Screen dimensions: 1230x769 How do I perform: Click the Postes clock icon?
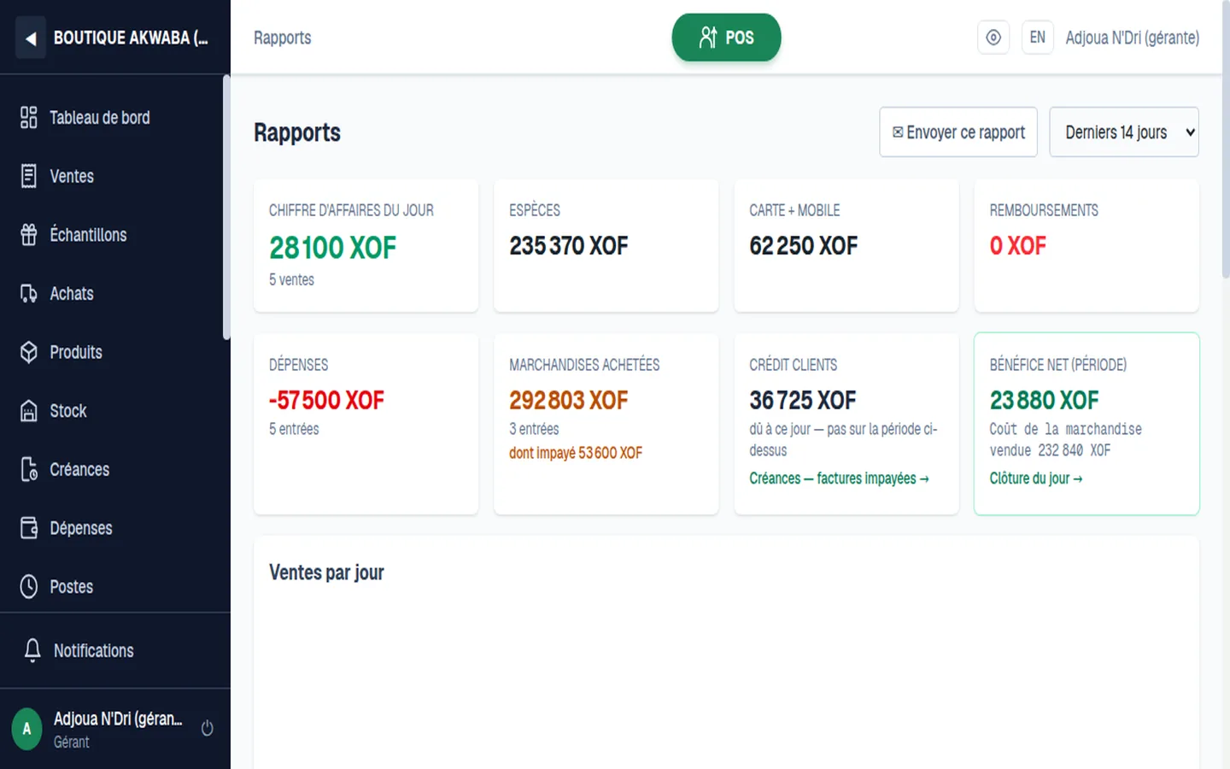tap(29, 587)
